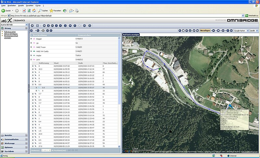
Task: Click the green HALE VW Caddy vehicle icon
Action: [x=34, y=51]
